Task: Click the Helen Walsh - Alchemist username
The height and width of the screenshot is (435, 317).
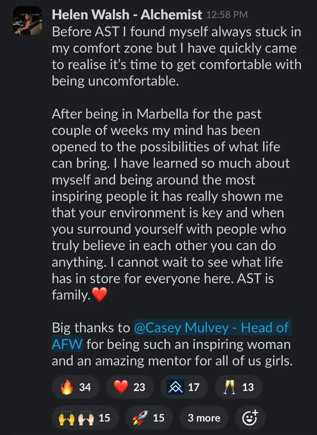Action: tap(127, 15)
